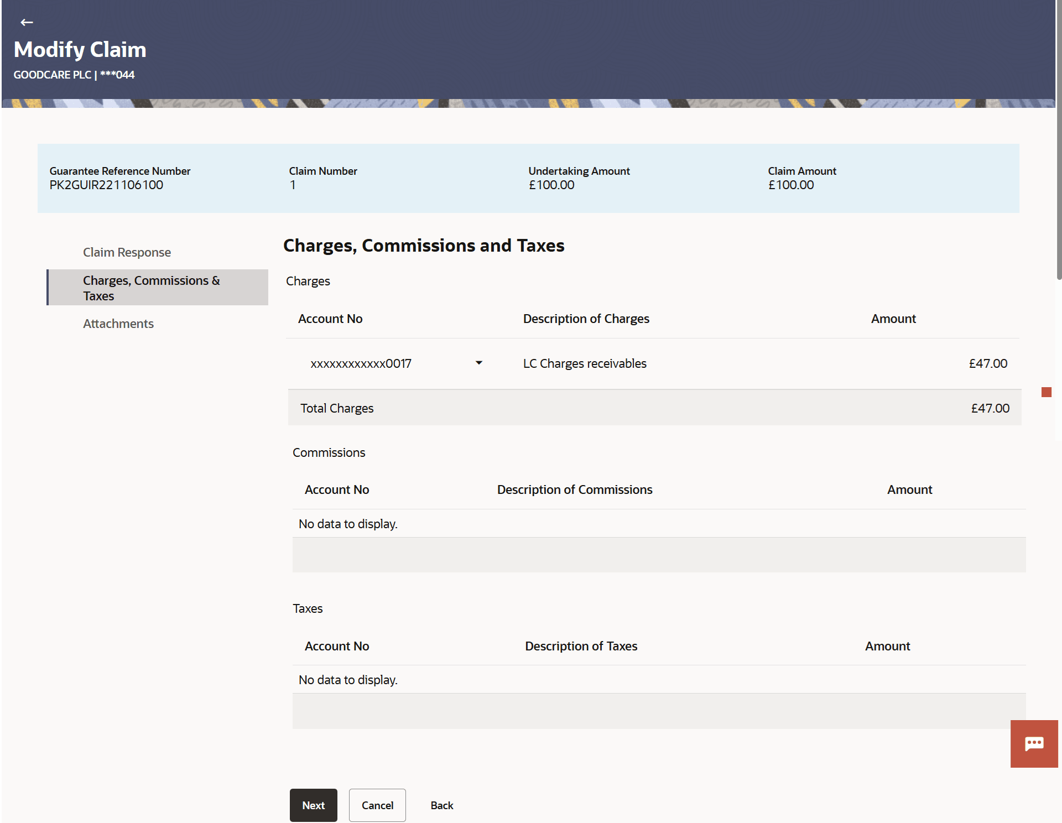Click the Claim Amount £100.00 value
Image resolution: width=1062 pixels, height=823 pixels.
pos(790,185)
